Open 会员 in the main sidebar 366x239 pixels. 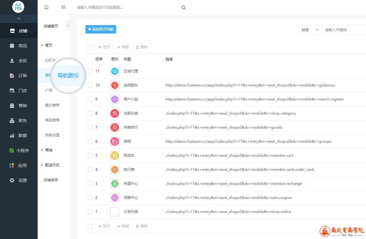click(x=19, y=61)
